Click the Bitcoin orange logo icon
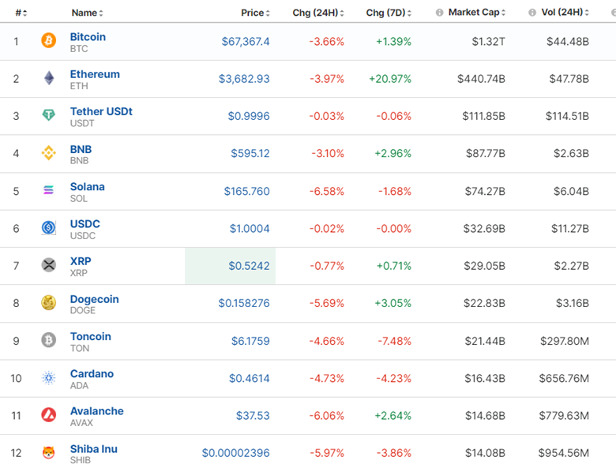 pos(49,40)
